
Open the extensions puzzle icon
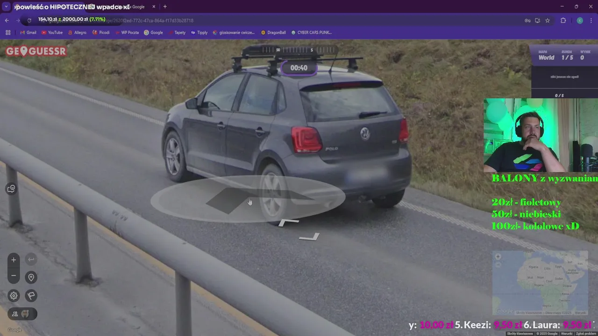click(x=563, y=21)
